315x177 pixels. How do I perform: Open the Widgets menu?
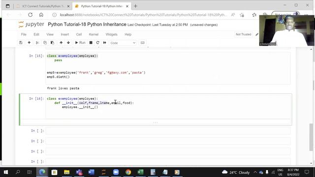pos(112,34)
